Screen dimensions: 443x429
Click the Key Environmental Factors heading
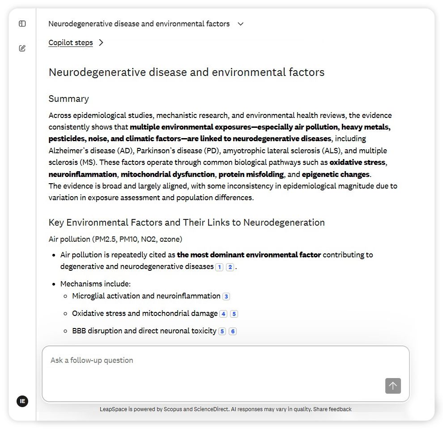tap(187, 223)
